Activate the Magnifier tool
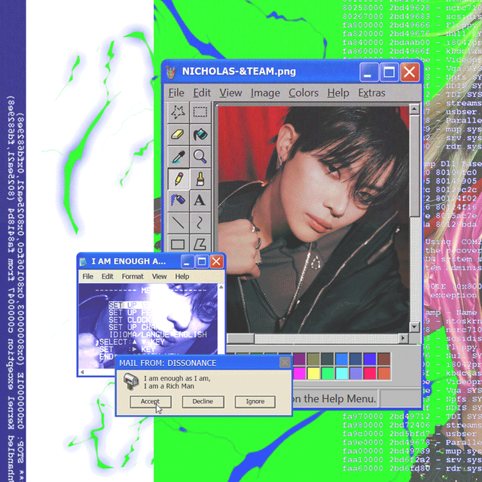The width and height of the screenshot is (482, 482). [200, 157]
